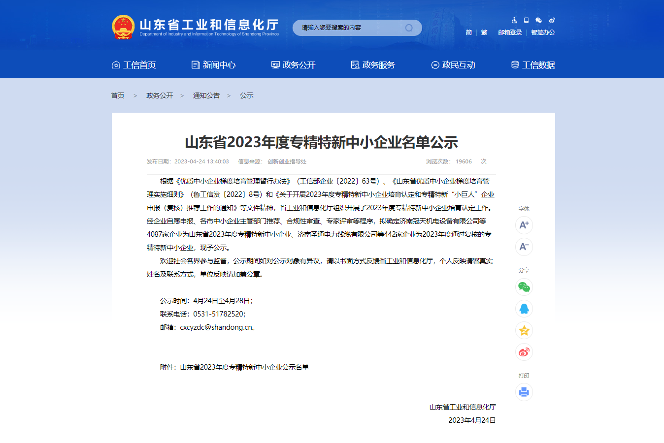Click the signature line 山东省工业和信息化厅
Image resolution: width=664 pixels, height=443 pixels.
(463, 407)
